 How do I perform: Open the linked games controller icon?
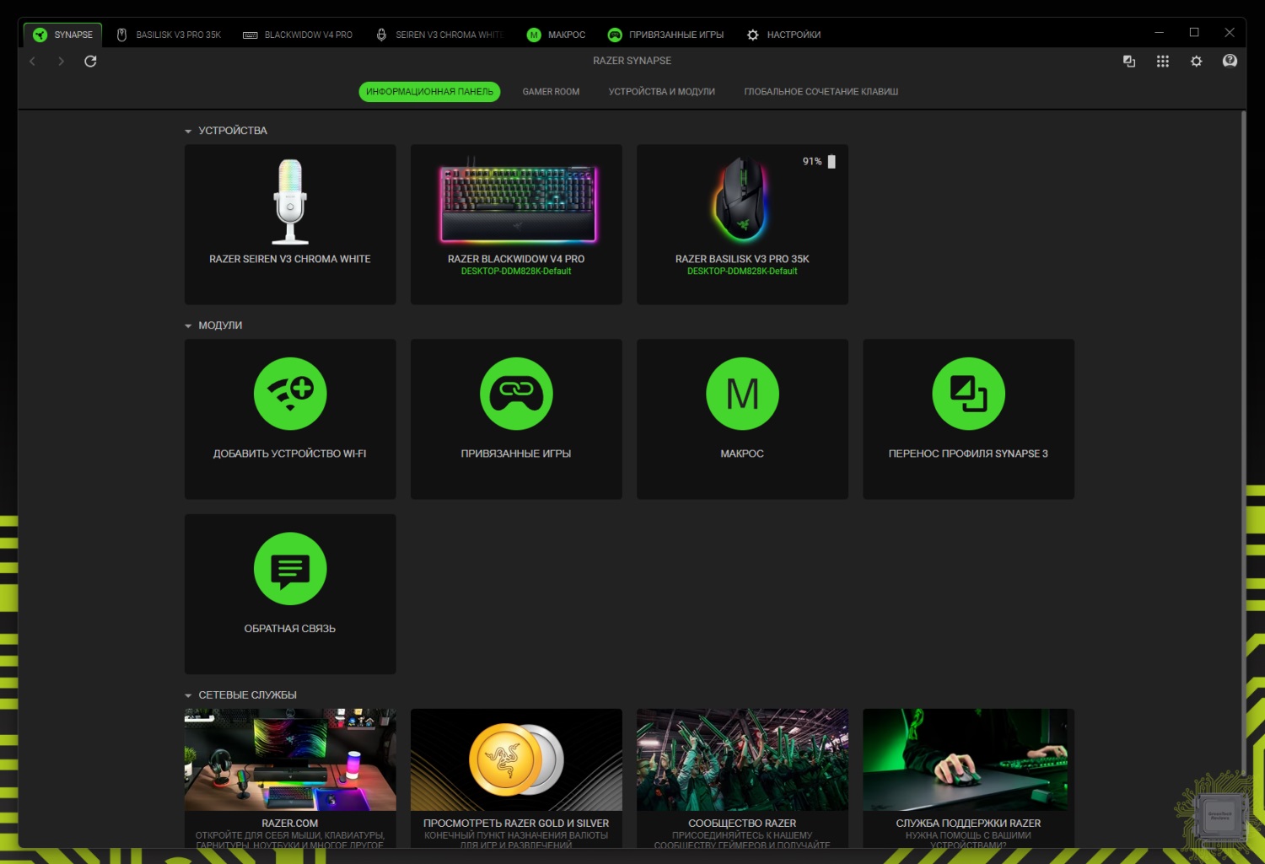click(x=516, y=394)
